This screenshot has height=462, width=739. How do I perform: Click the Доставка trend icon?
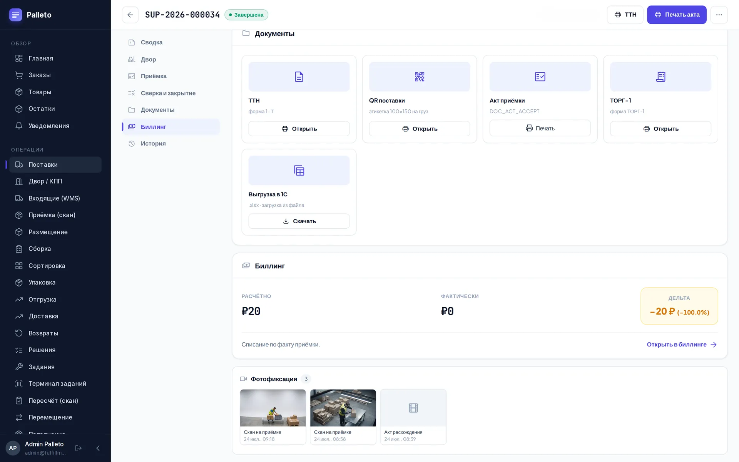click(19, 316)
